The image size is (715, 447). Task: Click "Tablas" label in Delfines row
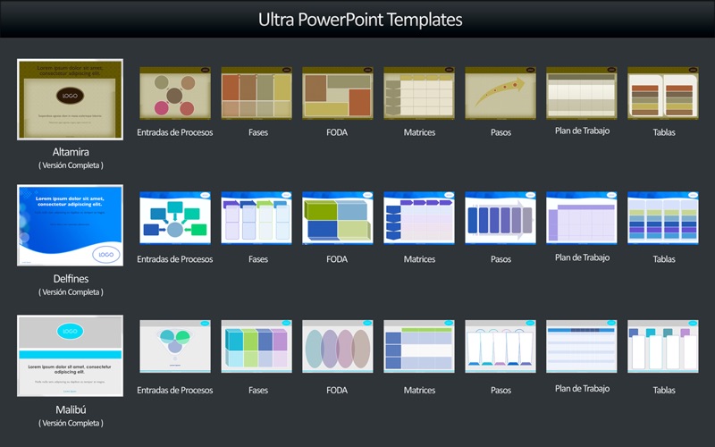tap(664, 259)
